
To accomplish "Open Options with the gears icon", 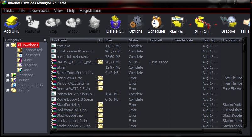I will click(136, 22).
